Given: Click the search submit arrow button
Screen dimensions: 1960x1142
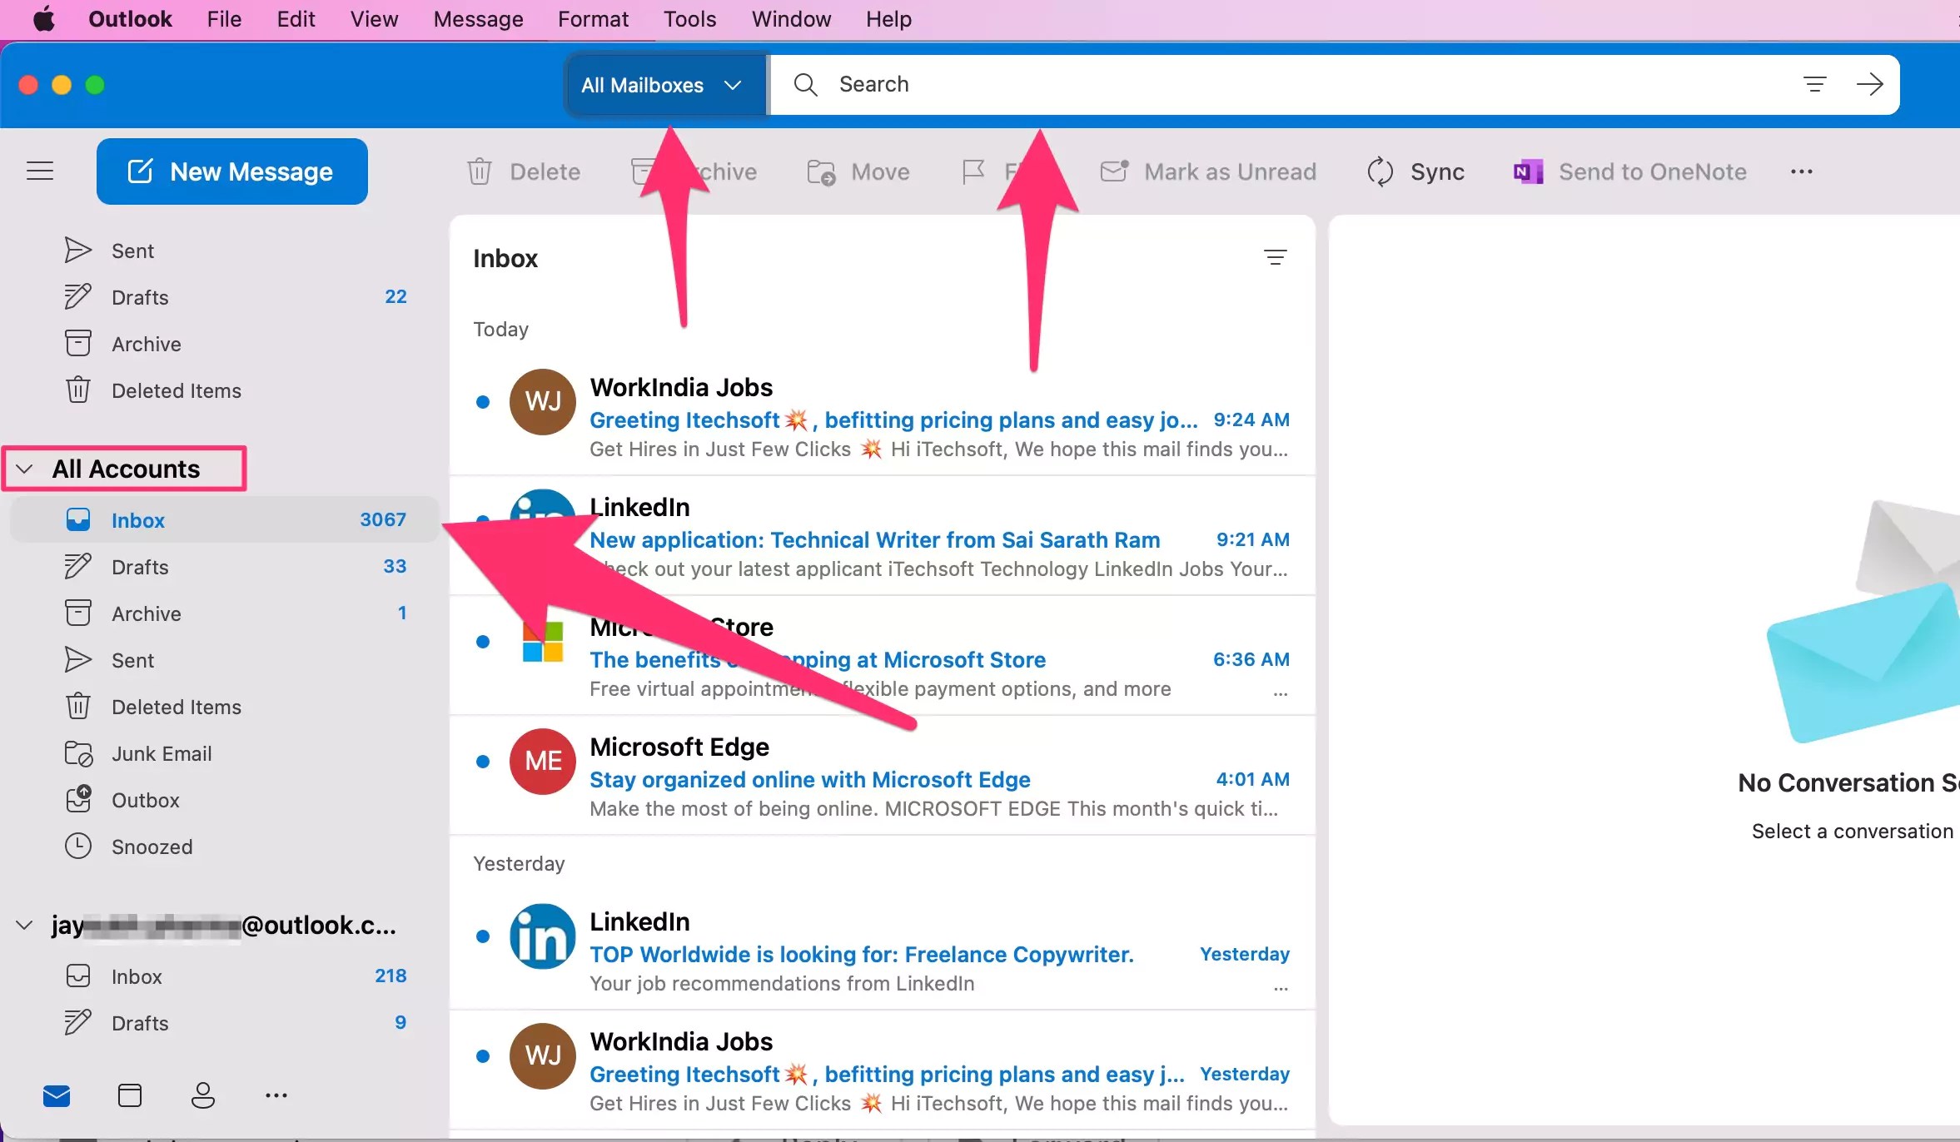Looking at the screenshot, I should click(x=1871, y=84).
